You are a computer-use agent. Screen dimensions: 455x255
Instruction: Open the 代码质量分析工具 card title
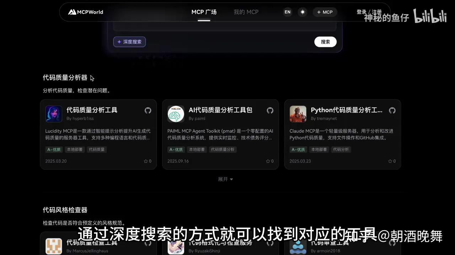coord(92,110)
